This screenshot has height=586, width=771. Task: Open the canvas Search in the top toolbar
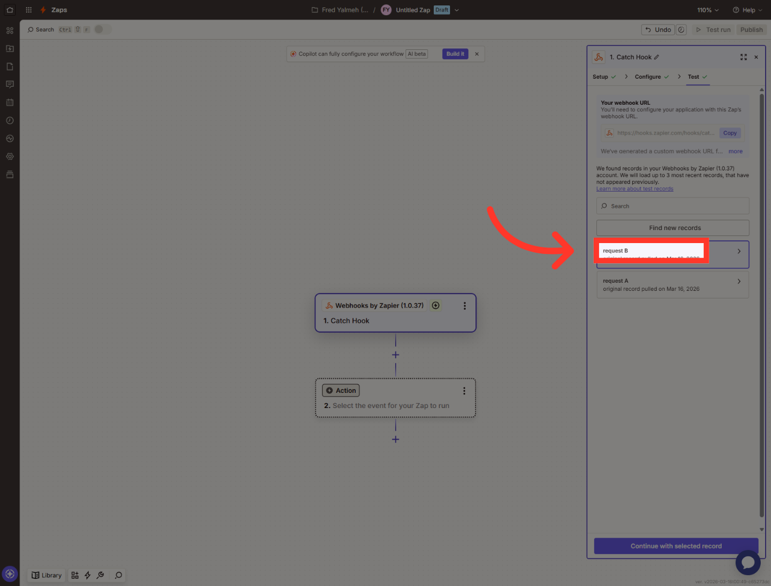click(x=41, y=30)
